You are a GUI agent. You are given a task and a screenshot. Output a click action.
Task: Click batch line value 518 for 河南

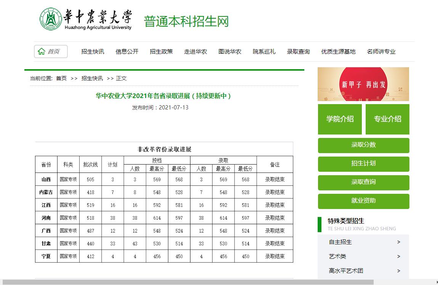pyautogui.click(x=91, y=218)
